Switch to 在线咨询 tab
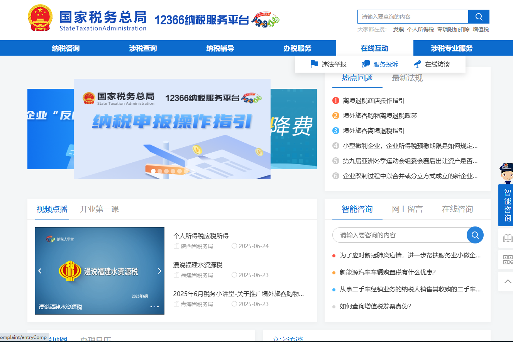This screenshot has height=342, width=513. coord(458,209)
